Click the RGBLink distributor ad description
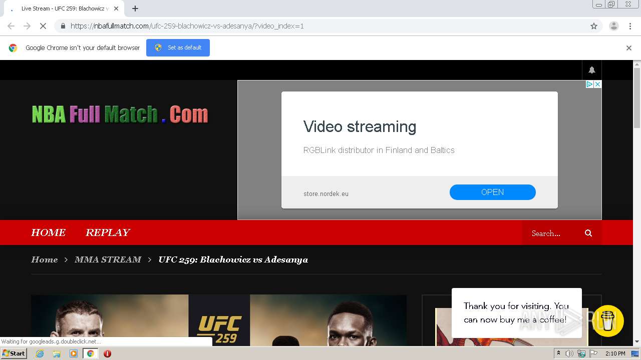This screenshot has height=360, width=641. coord(379,150)
